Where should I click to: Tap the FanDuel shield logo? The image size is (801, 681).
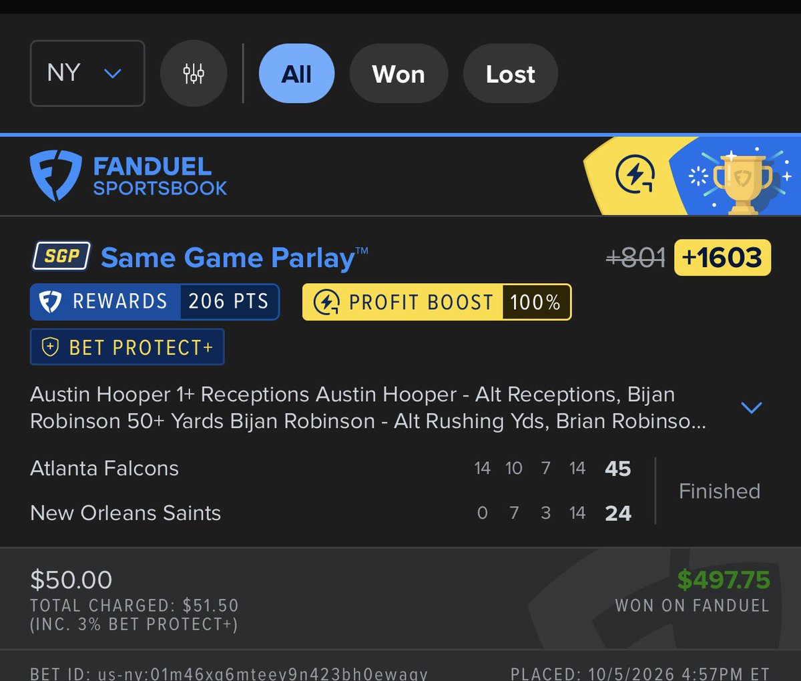click(x=56, y=176)
